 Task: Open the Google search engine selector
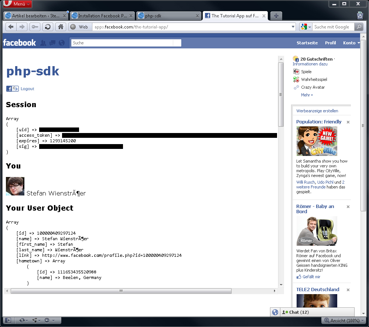[306, 27]
